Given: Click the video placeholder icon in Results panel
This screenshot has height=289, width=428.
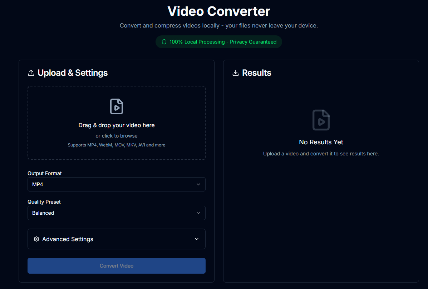Looking at the screenshot, I should (x=321, y=120).
